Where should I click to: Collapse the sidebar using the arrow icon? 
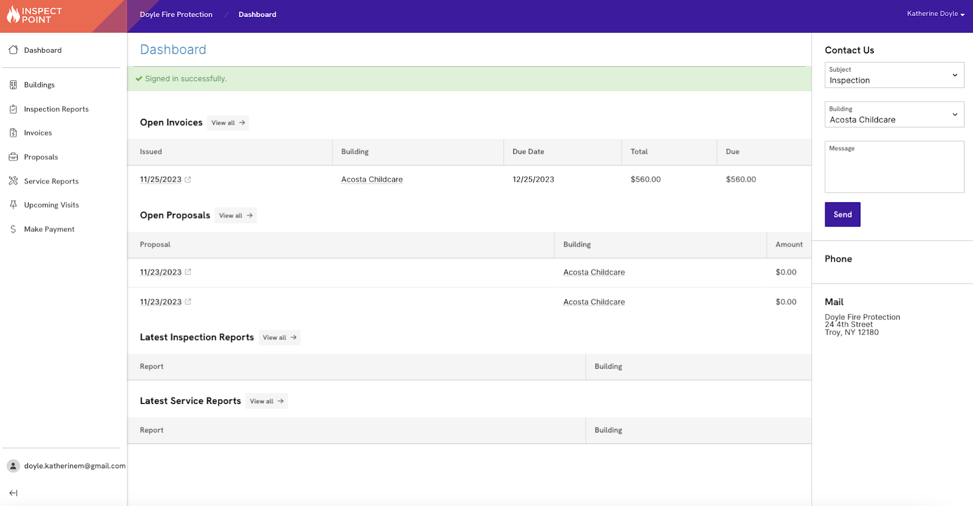tap(13, 493)
